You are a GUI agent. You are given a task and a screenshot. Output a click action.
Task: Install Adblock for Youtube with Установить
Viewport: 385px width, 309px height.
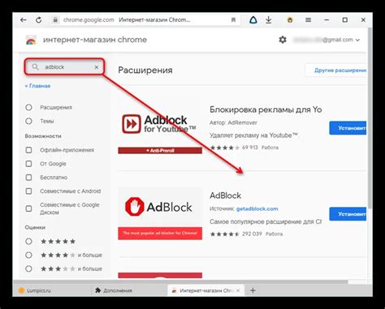(x=348, y=128)
